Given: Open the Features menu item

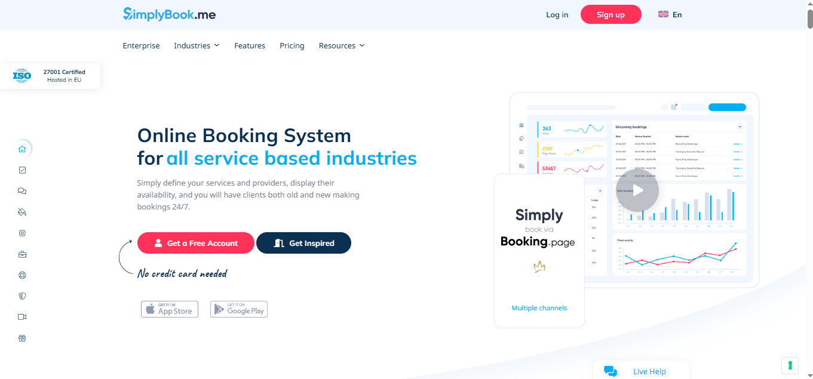Looking at the screenshot, I should point(250,45).
